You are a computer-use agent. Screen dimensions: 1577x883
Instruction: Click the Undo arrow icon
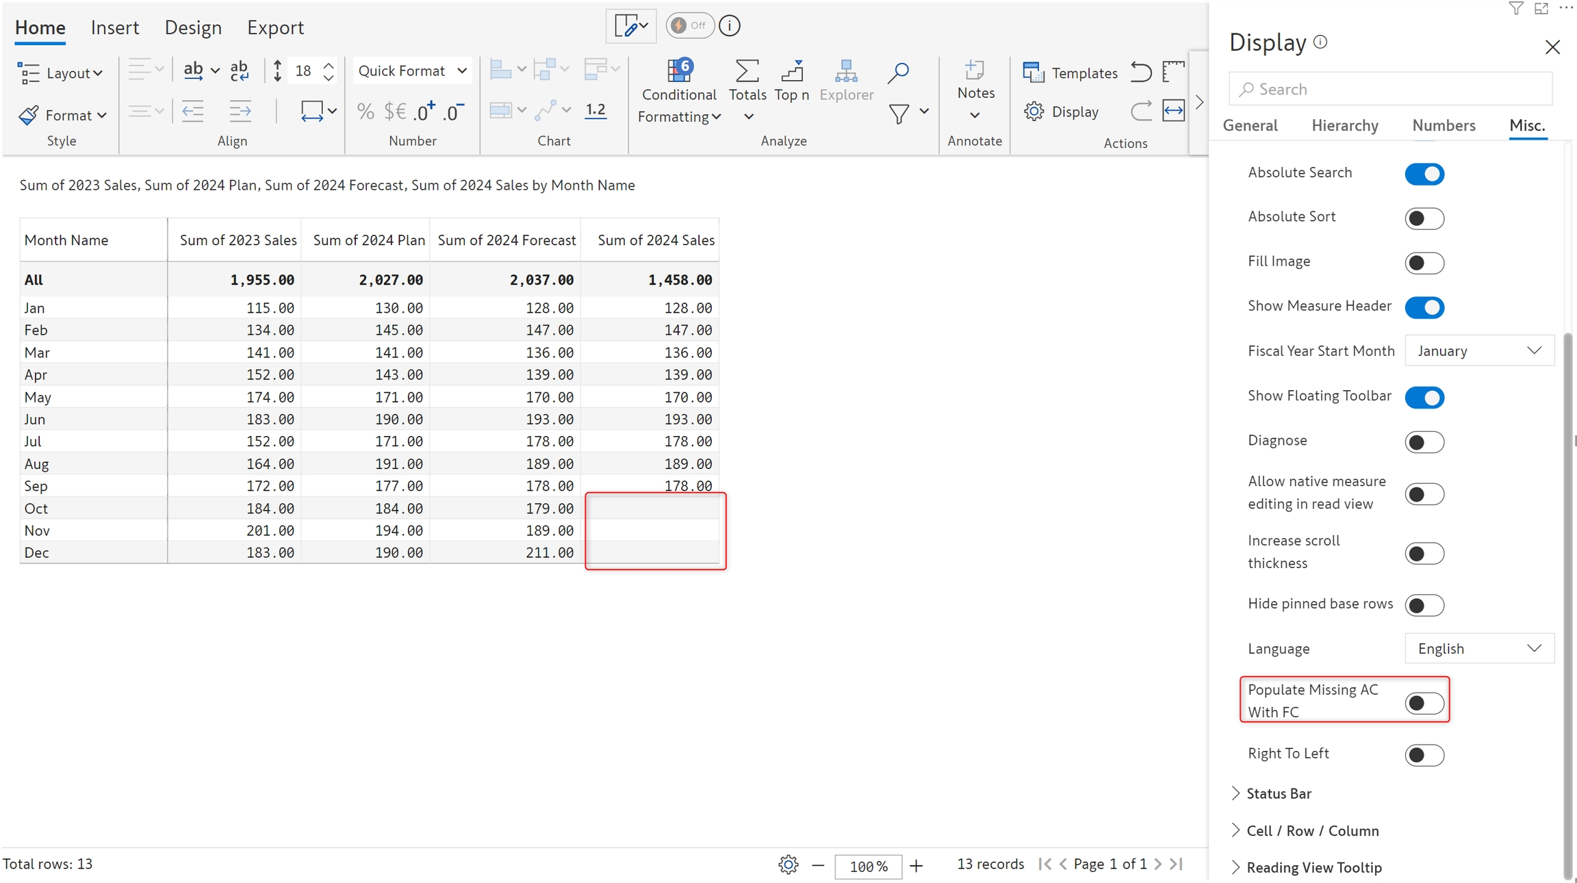tap(1140, 72)
